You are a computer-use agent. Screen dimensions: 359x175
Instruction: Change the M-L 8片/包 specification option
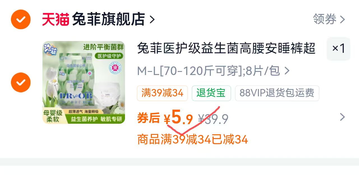pos(209,71)
